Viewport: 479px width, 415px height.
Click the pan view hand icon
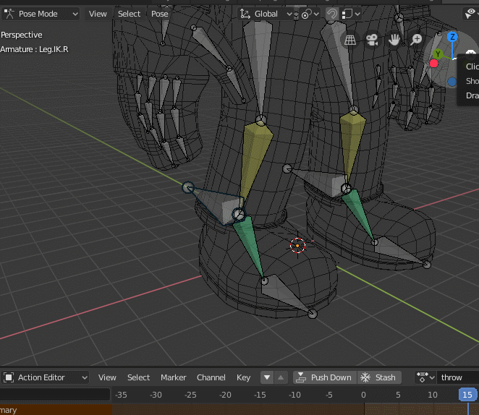tap(394, 40)
